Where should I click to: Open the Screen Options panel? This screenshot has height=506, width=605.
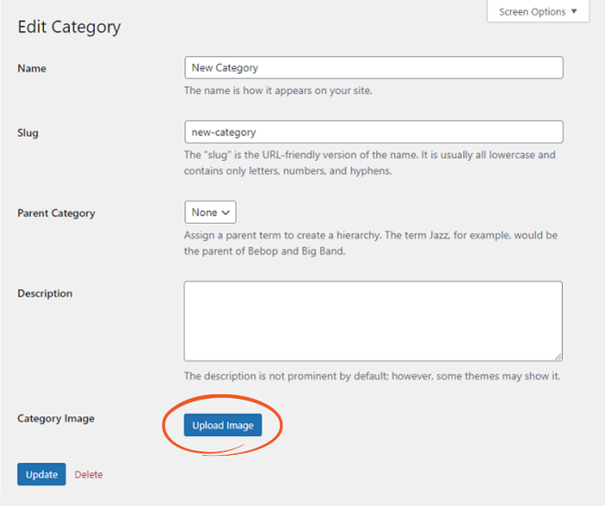(538, 11)
